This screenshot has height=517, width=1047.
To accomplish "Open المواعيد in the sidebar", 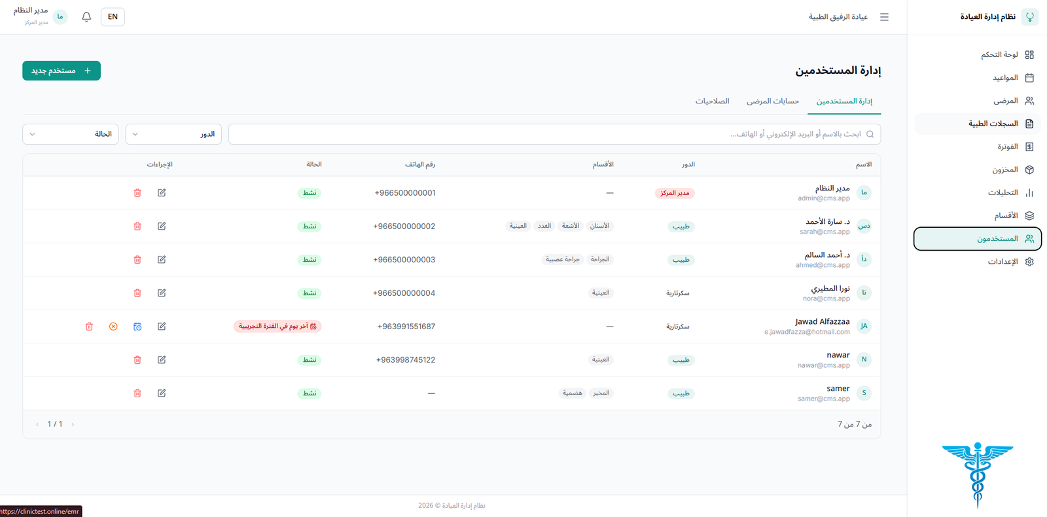I will pos(1005,78).
